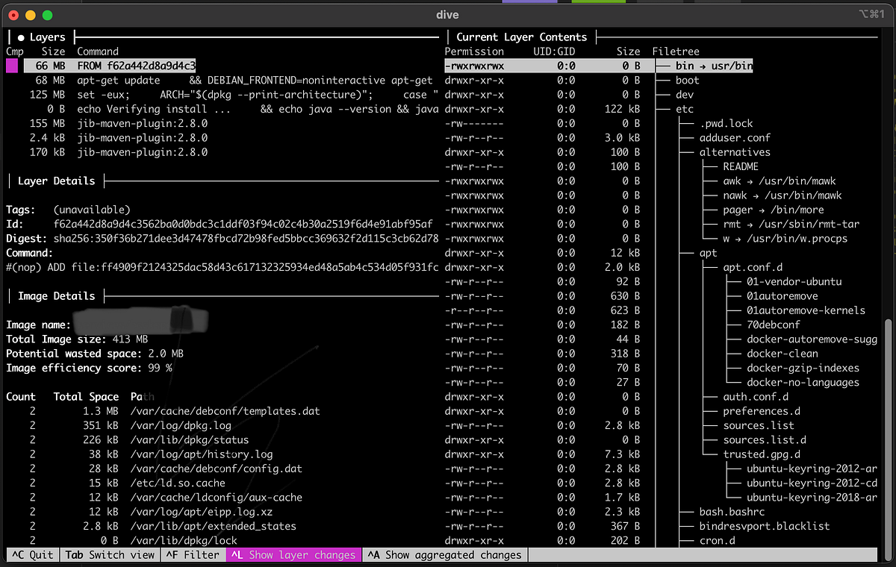896x567 pixels.
Task: Select the set -eux ARCH layer row
Action: pos(231,95)
